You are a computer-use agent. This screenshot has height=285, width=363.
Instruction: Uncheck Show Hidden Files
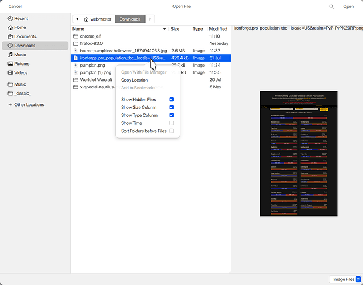click(x=171, y=99)
